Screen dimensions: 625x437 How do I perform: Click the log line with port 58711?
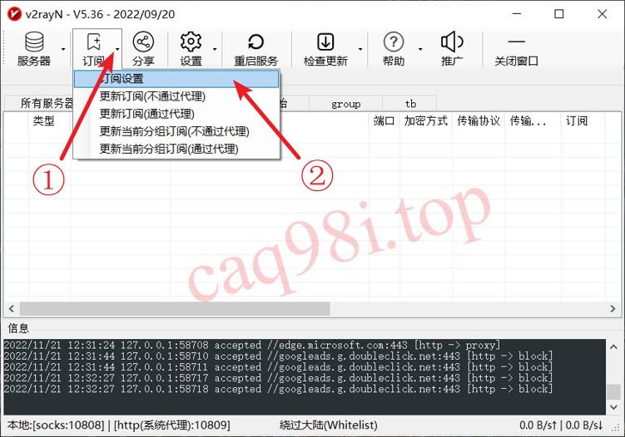pyautogui.click(x=278, y=367)
